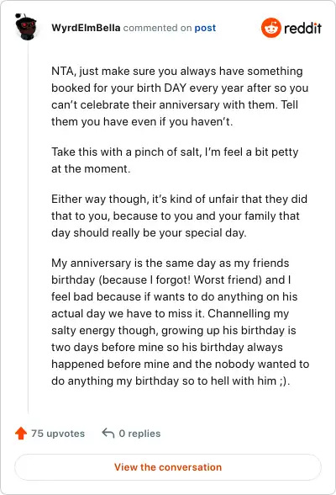336x495 pixels.
Task: Click the vertical comment thread line
Action: pos(28,227)
